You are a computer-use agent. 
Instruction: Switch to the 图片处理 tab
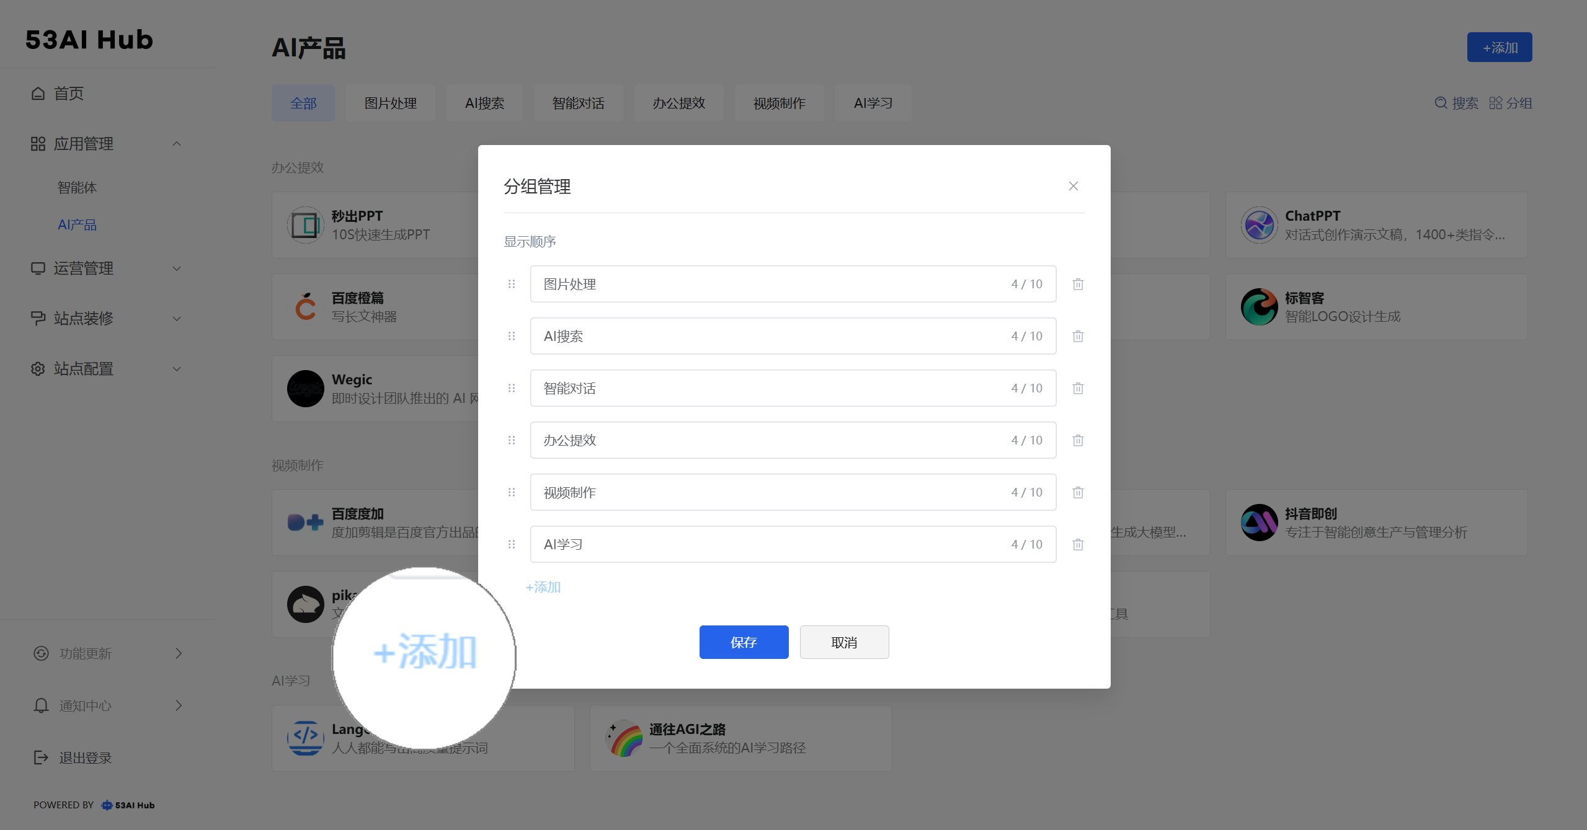pyautogui.click(x=390, y=103)
